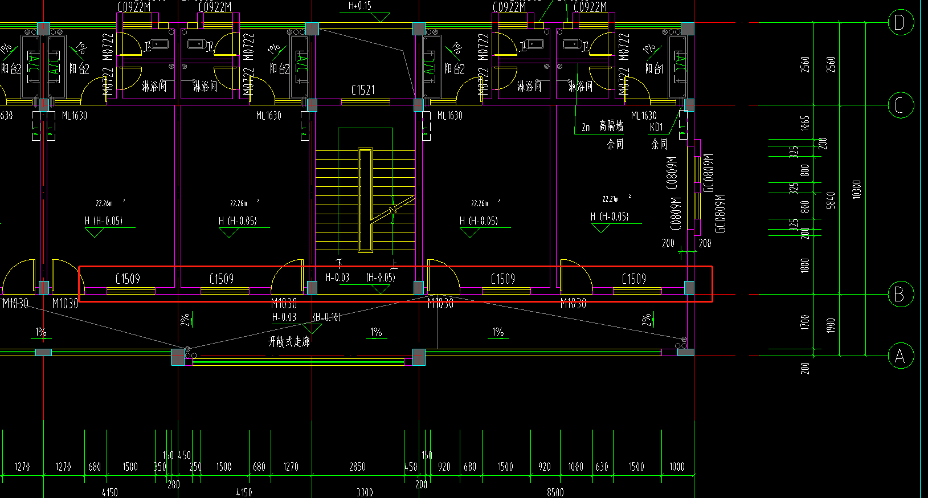Image resolution: width=928 pixels, height=498 pixels.
Task: Select the 阳台1 balcony label
Action: [654, 68]
